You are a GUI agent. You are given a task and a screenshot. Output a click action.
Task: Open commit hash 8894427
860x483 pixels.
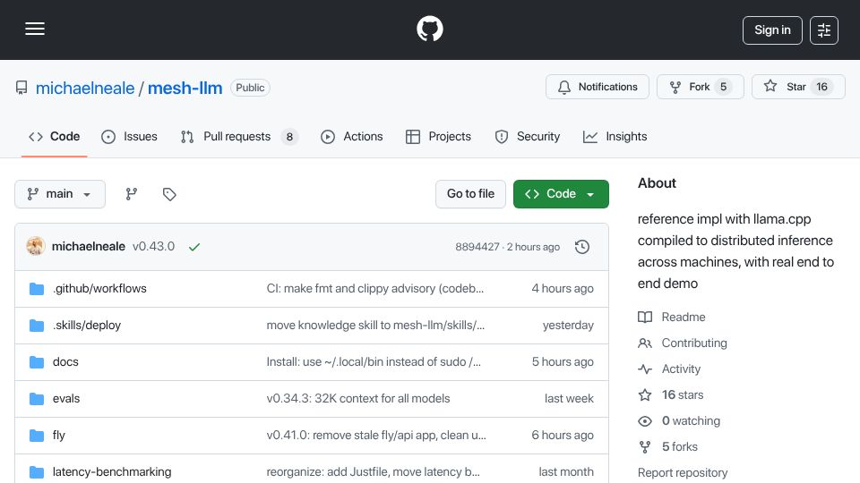click(x=477, y=247)
